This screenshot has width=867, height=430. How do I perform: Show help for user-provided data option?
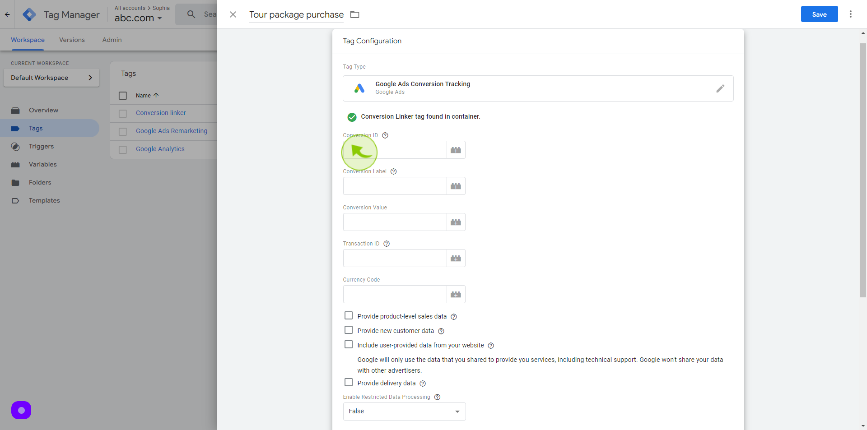tap(491, 346)
